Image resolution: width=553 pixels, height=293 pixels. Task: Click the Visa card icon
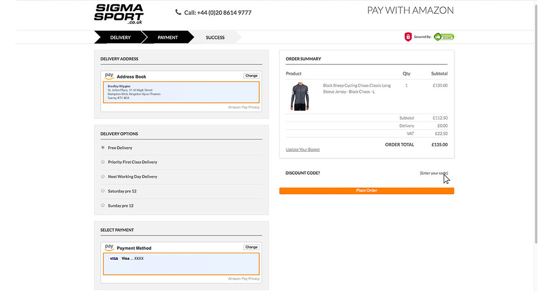click(114, 259)
